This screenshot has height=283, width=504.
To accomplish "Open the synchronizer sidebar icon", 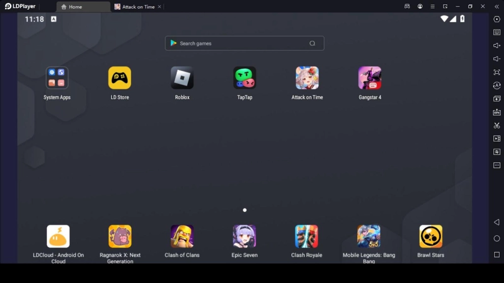I will 497,152.
